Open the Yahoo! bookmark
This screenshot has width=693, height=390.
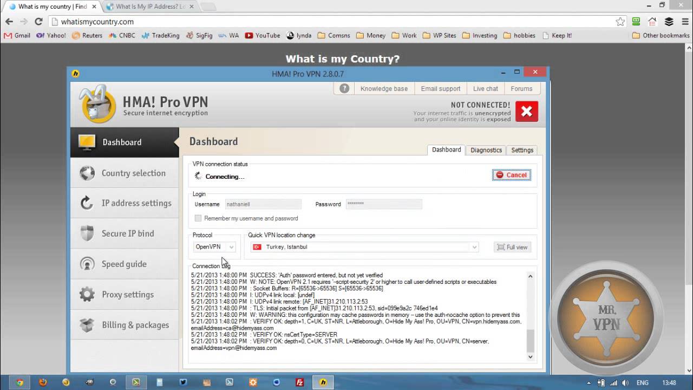pyautogui.click(x=51, y=35)
